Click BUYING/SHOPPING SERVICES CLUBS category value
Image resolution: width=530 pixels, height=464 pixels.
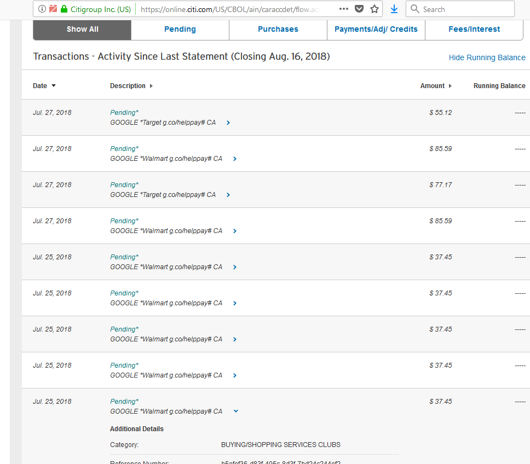click(280, 445)
